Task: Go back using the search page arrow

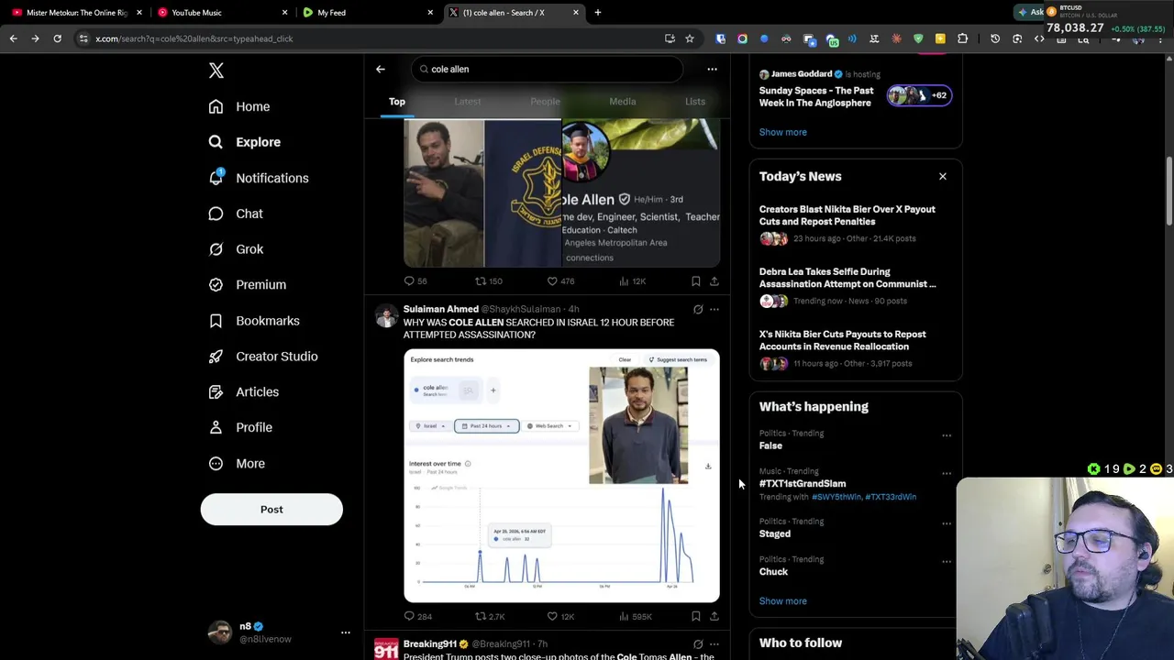Action: pyautogui.click(x=381, y=69)
